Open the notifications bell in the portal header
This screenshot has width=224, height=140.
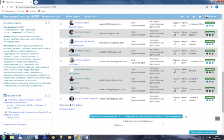click(x=194, y=16)
